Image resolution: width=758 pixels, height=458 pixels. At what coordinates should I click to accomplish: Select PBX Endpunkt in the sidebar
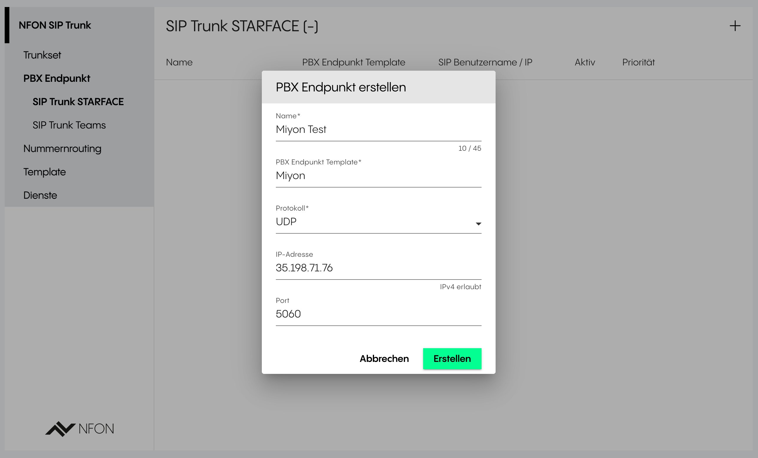click(x=57, y=79)
